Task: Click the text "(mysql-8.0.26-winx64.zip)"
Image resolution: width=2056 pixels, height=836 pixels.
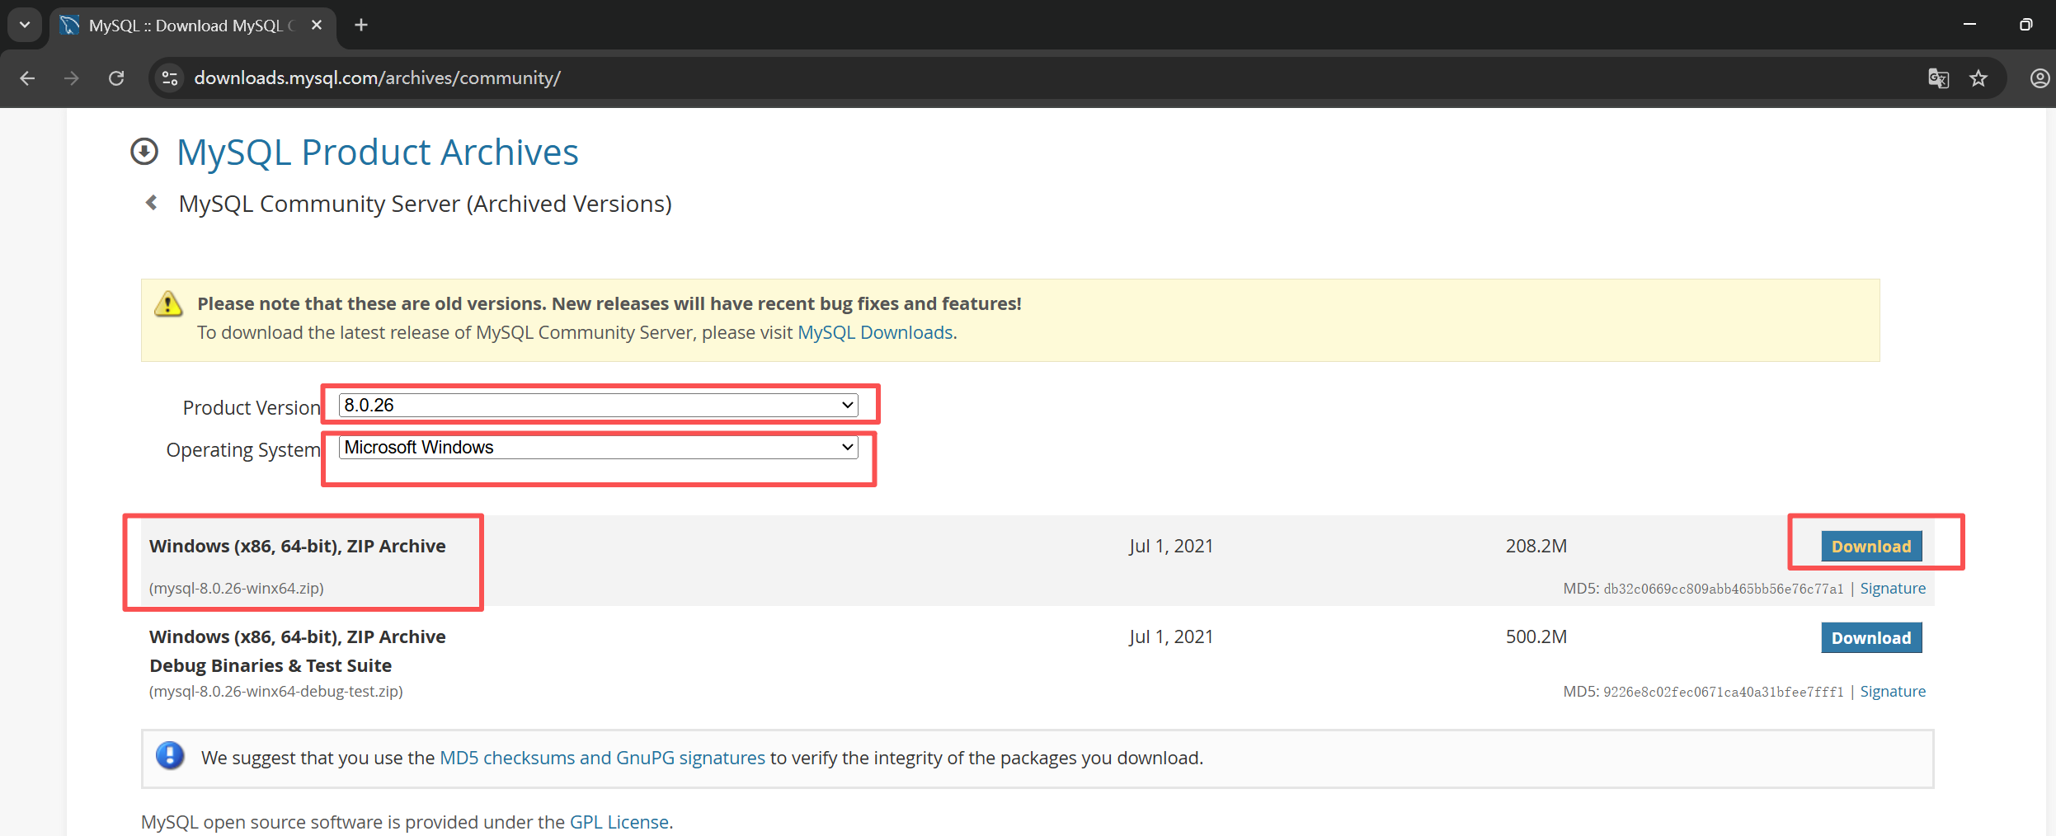Action: [236, 589]
